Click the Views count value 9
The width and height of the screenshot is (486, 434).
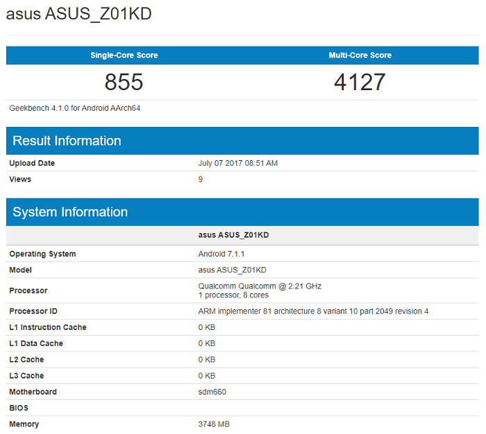pos(200,180)
